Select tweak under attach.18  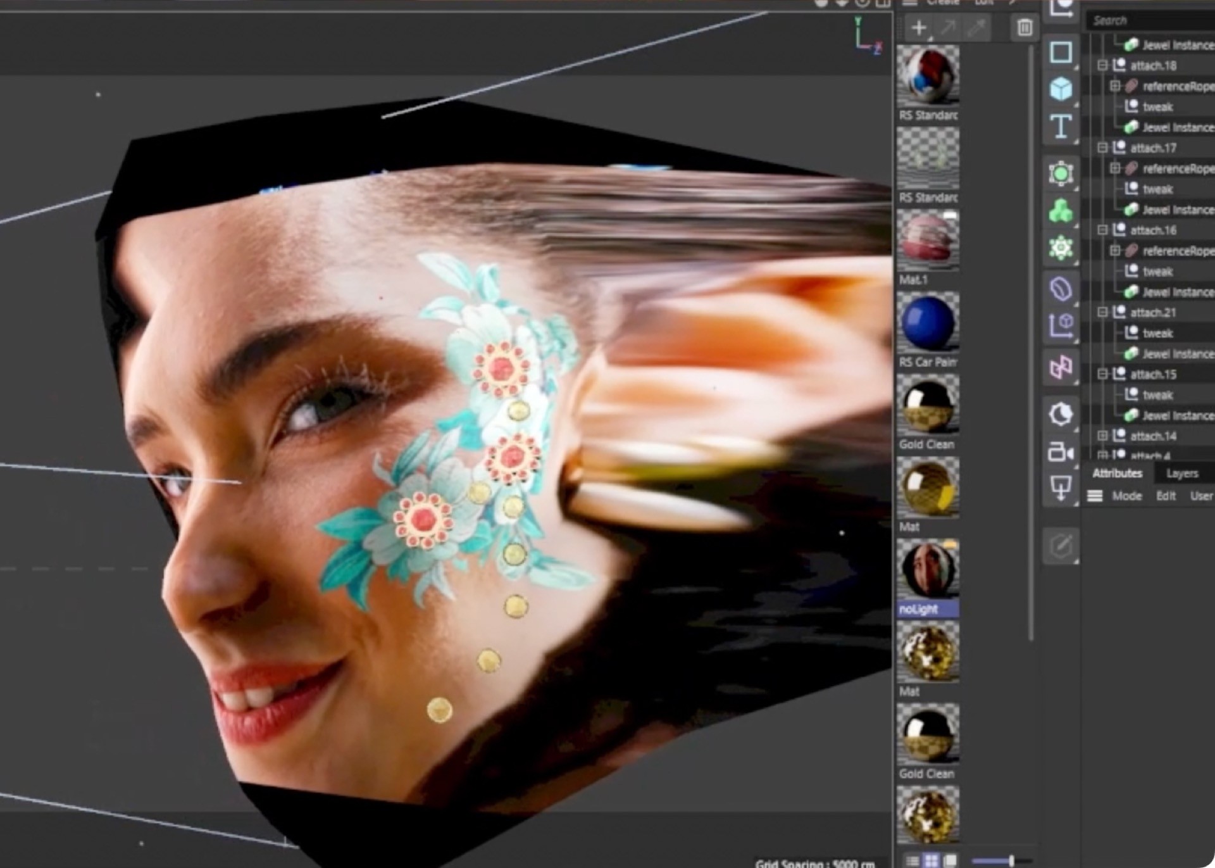[x=1157, y=106]
